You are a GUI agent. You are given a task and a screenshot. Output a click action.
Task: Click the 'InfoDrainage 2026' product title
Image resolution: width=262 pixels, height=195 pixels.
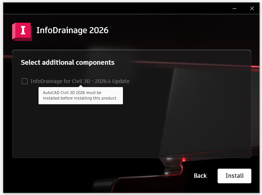click(x=72, y=30)
